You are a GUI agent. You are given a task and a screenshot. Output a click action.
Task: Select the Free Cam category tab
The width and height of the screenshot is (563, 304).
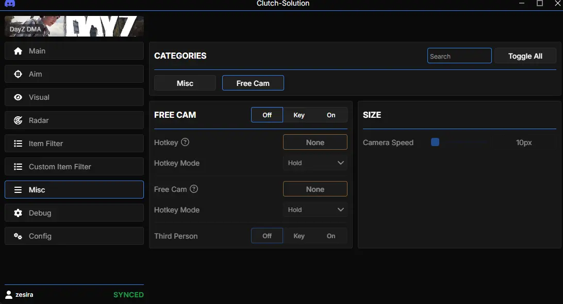coord(253,83)
